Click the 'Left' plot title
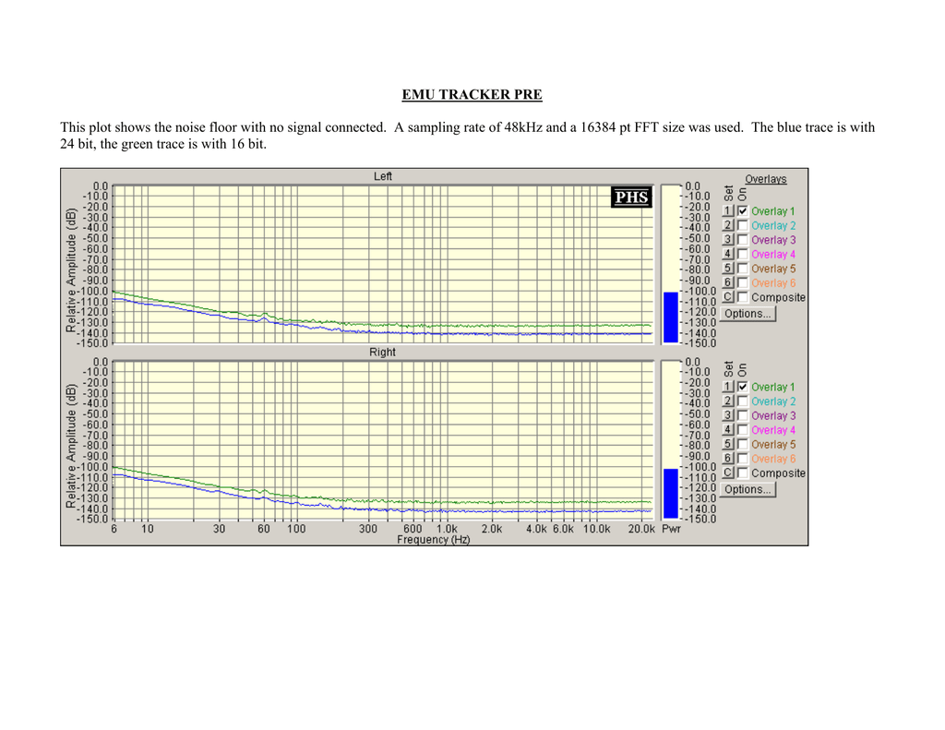Screen dimensions: 945x730 [x=383, y=176]
